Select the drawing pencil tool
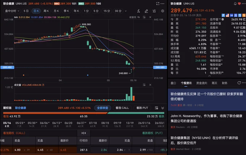This screenshot has height=155, width=246. 146,11
